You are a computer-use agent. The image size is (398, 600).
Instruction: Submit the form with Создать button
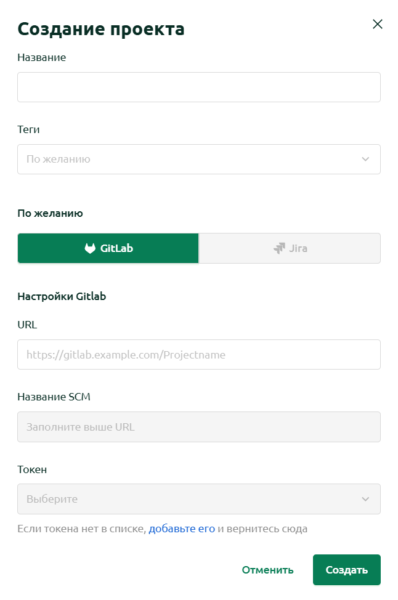click(347, 570)
